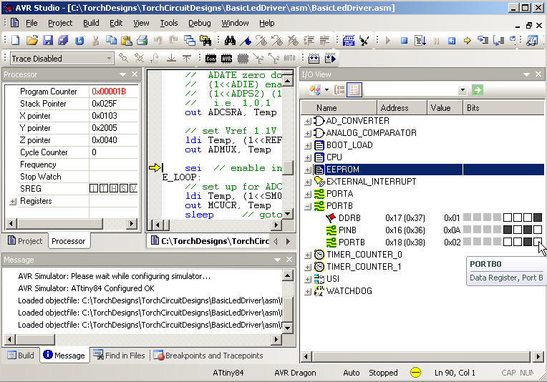Screen dimensions: 547x382
Task: Click the next document tab arrow
Action: coord(288,241)
